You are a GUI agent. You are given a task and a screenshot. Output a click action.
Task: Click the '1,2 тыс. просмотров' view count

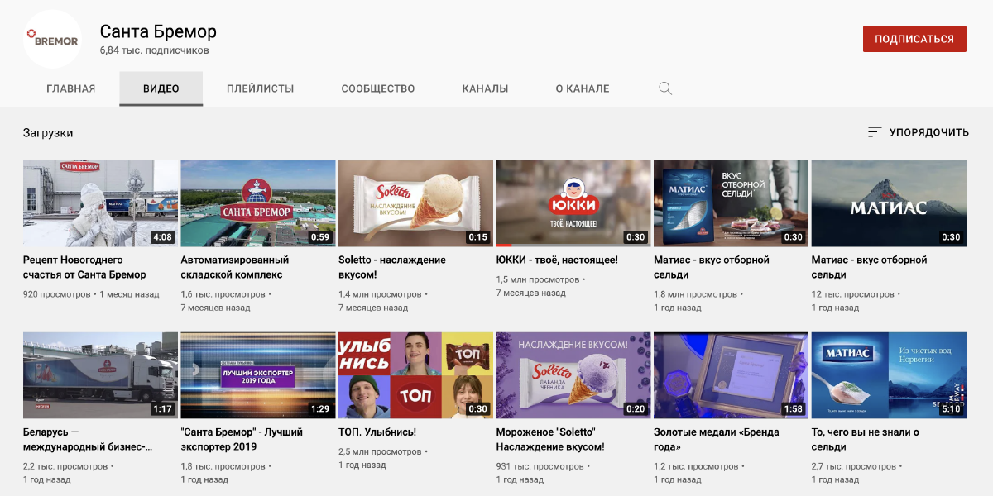[x=695, y=466]
